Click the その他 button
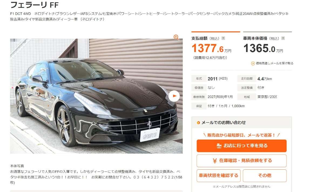 [265, 176]
